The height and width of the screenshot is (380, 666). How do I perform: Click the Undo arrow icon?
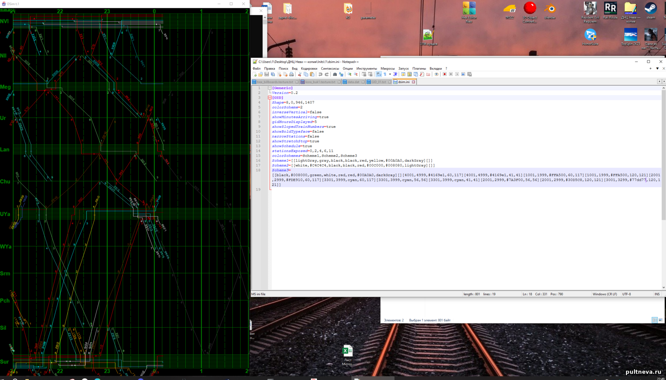coord(320,74)
